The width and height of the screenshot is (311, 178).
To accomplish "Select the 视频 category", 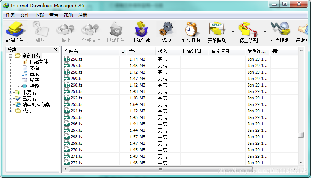I will [x=34, y=86].
